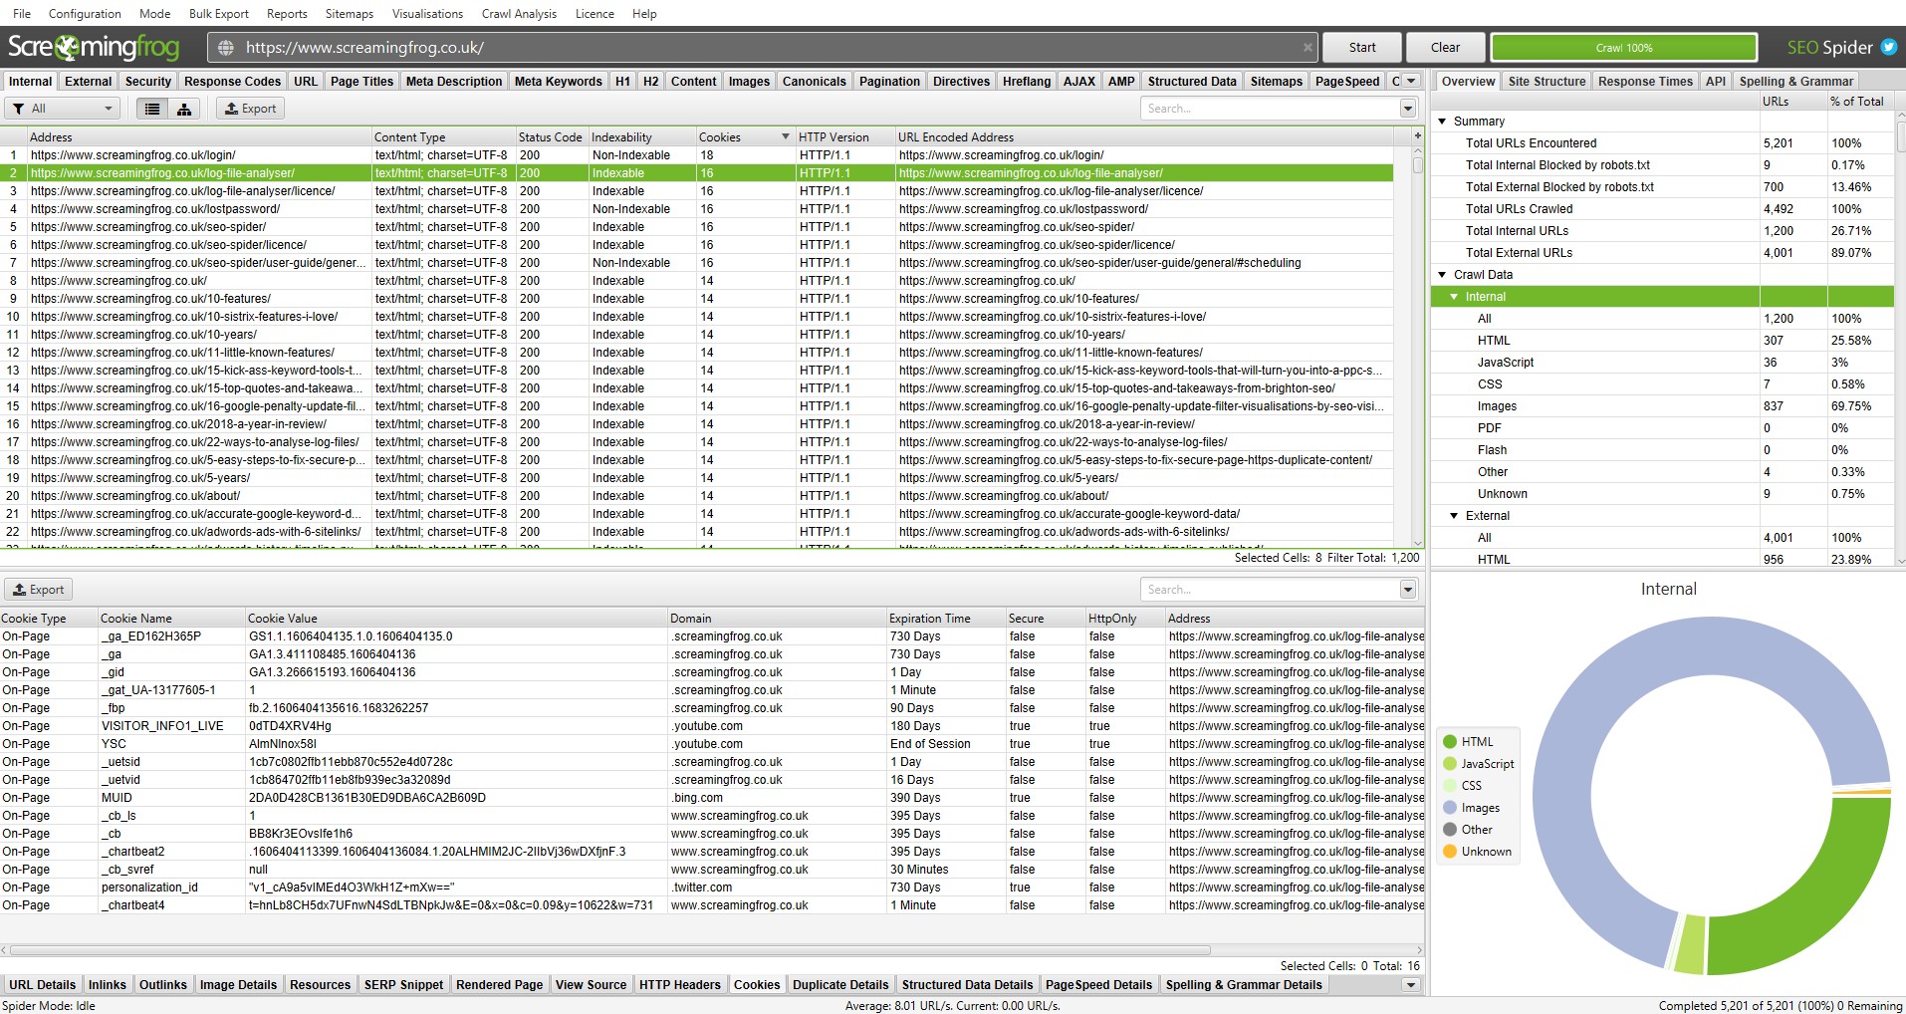Focus the top Search field
The height and width of the screenshot is (1014, 1906).
[1270, 109]
